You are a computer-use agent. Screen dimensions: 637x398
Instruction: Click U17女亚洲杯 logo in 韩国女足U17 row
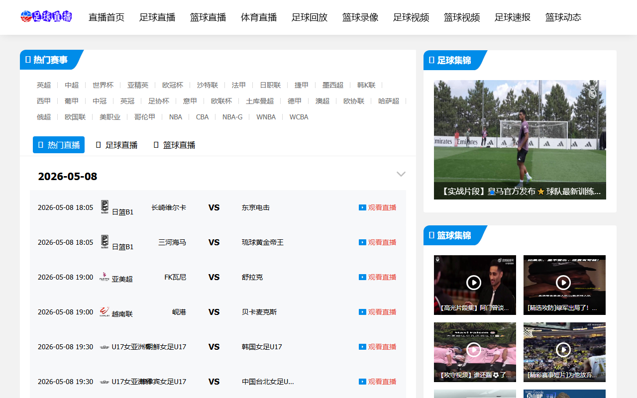pos(105,347)
